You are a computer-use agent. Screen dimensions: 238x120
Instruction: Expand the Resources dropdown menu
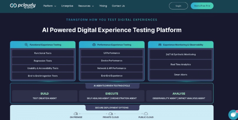(x=86, y=6)
